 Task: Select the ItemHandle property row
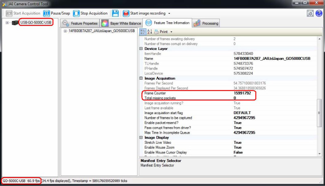(228, 54)
